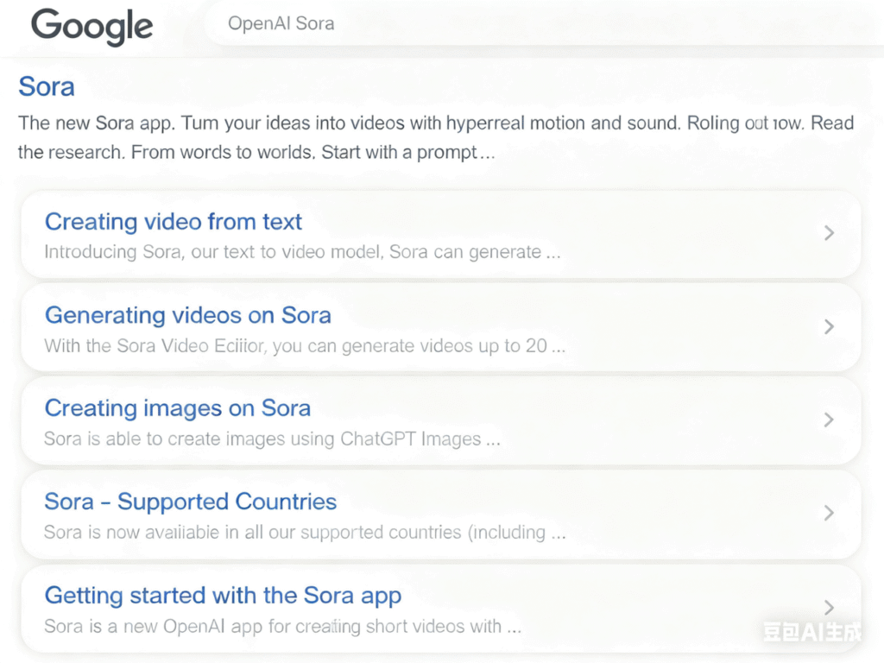This screenshot has height=663, width=884.
Task: Open the main Sora result title
Action: pyautogui.click(x=47, y=86)
